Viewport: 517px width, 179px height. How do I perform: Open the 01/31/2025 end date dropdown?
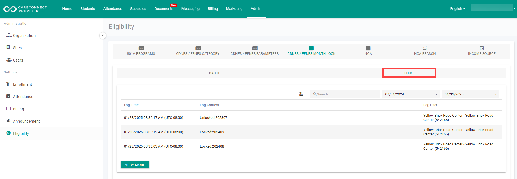[x=470, y=94]
